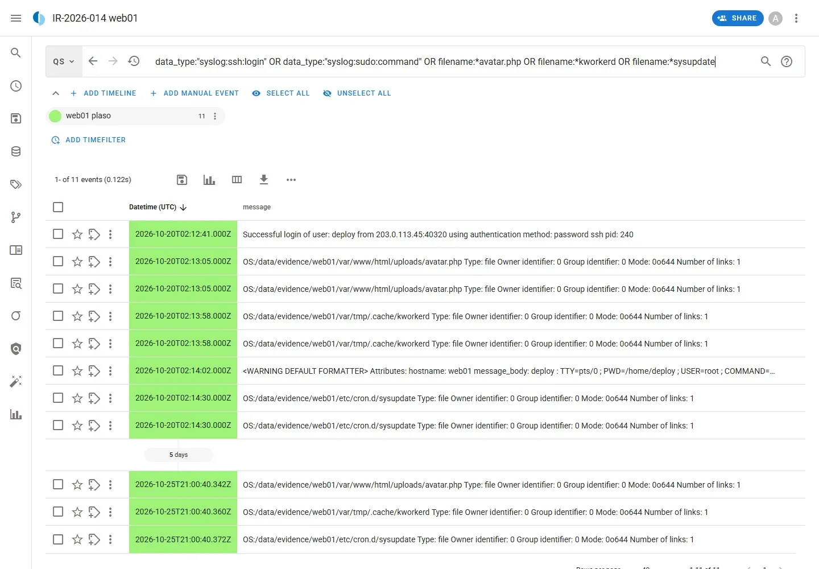This screenshot has width=819, height=569.
Task: Click Unselect All timelines
Action: (357, 93)
